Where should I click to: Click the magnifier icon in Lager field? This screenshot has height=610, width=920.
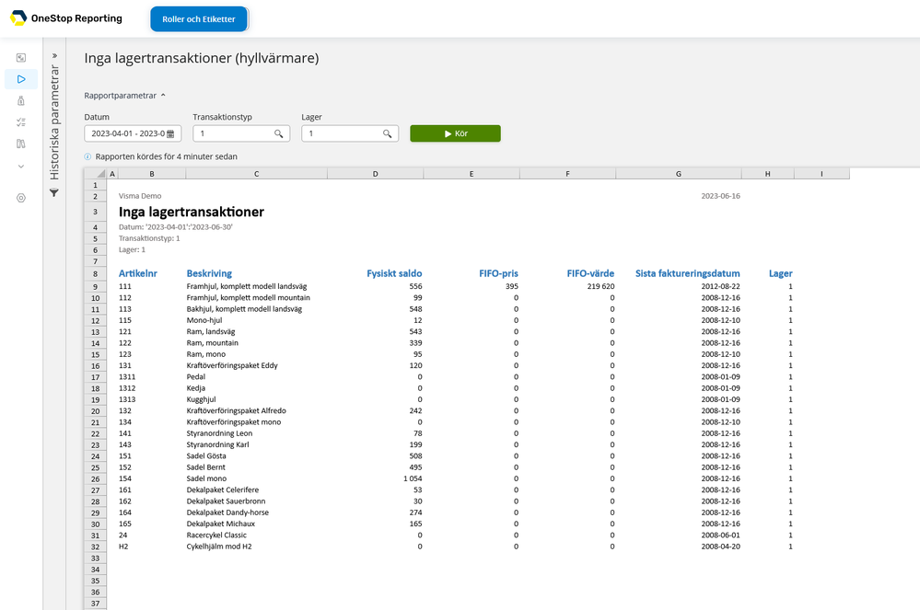point(388,134)
